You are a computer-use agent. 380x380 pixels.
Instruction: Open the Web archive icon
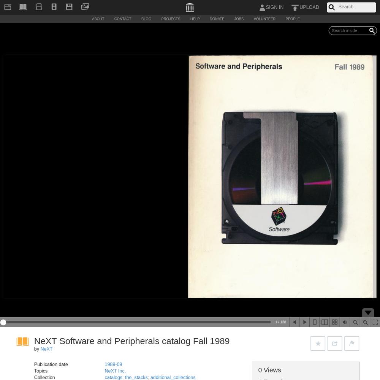coord(8,7)
